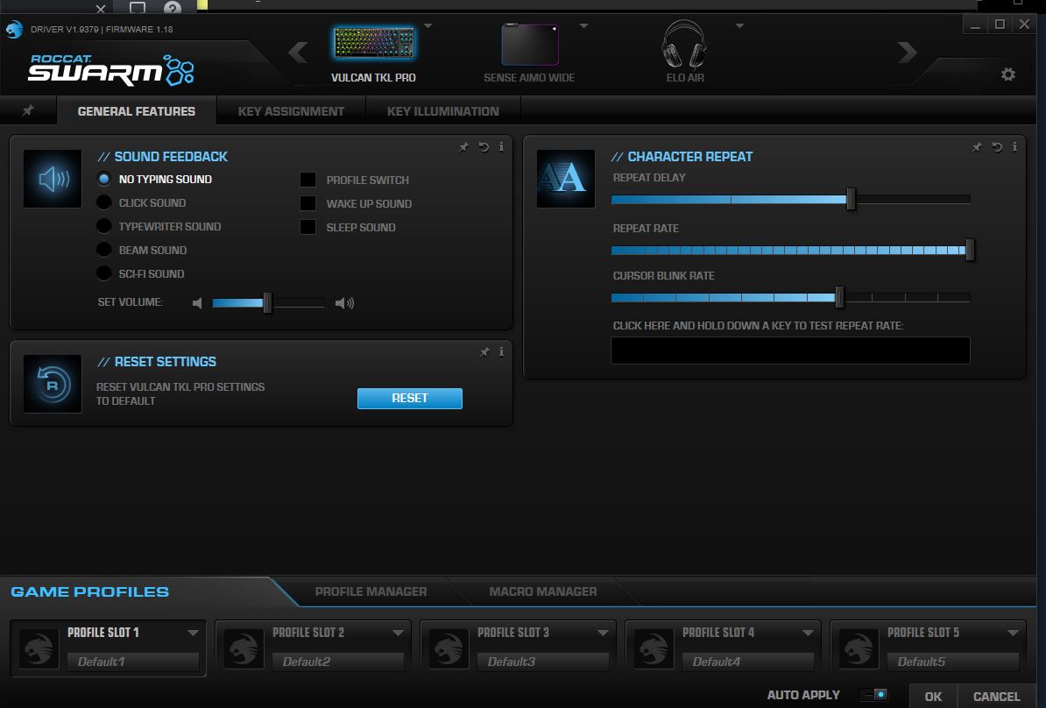Open settings via the gear icon
The height and width of the screenshot is (708, 1046).
tap(1007, 74)
